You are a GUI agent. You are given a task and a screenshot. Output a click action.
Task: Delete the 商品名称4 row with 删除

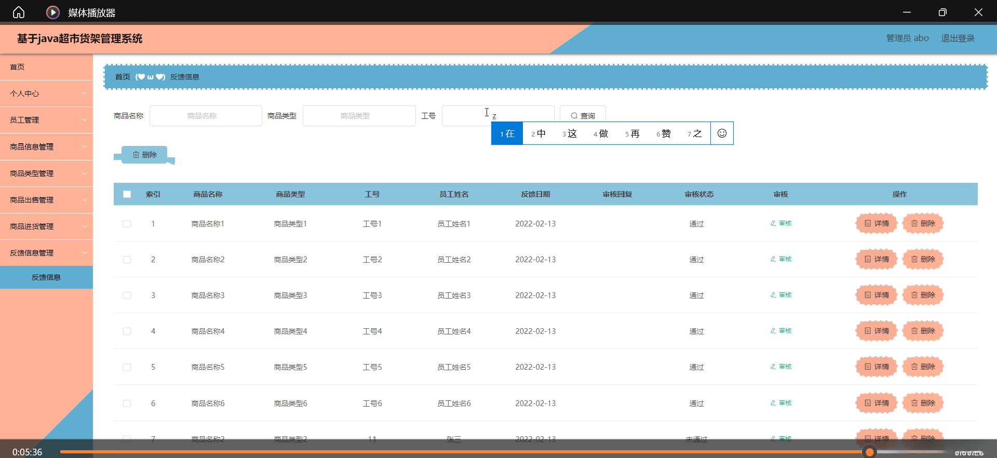point(923,331)
